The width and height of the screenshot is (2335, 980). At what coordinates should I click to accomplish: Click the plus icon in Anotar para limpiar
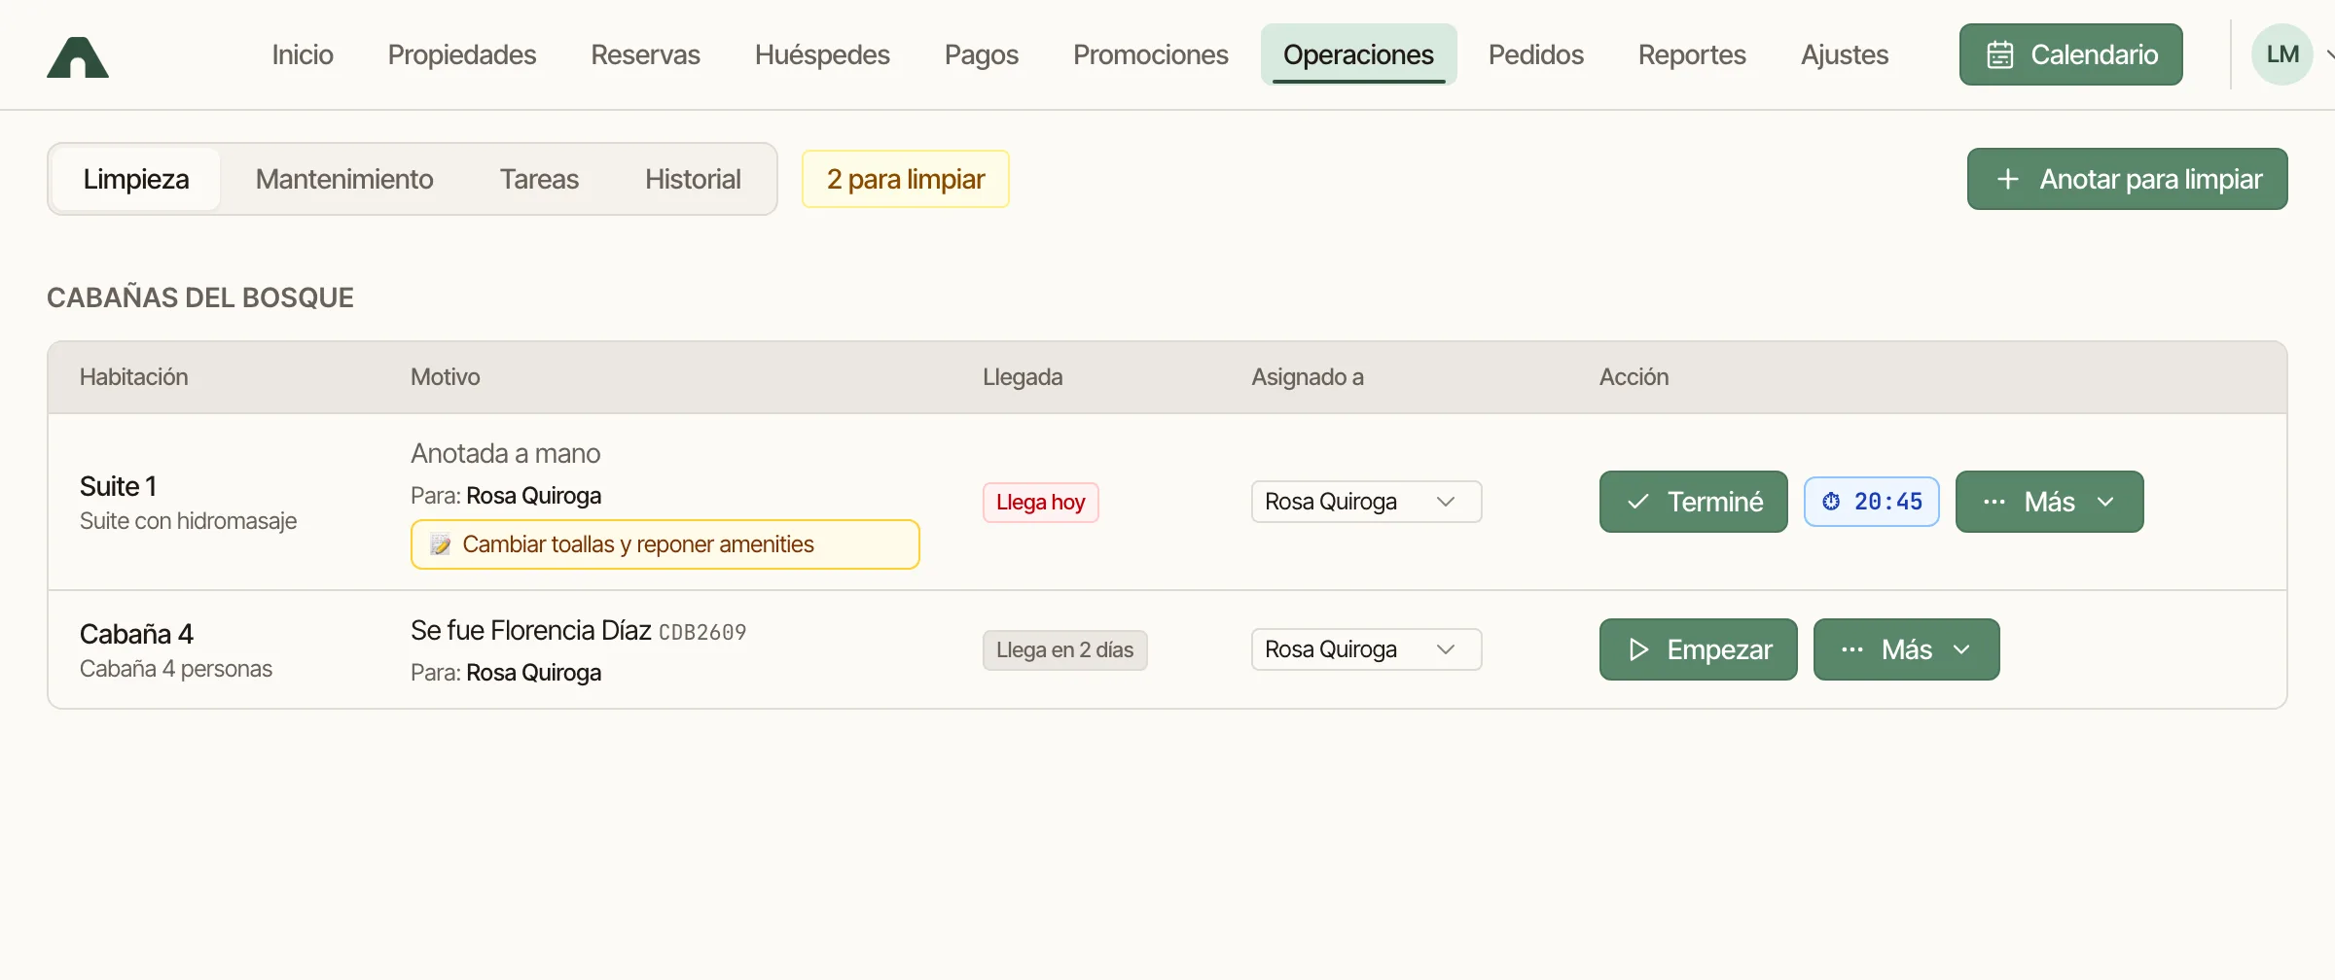2007,179
